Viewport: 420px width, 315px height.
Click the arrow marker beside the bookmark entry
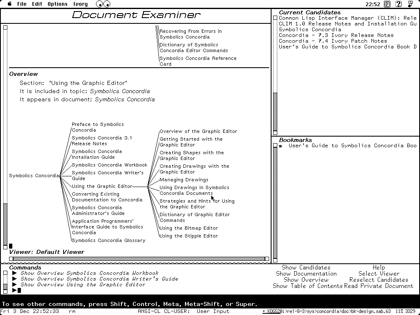click(281, 146)
